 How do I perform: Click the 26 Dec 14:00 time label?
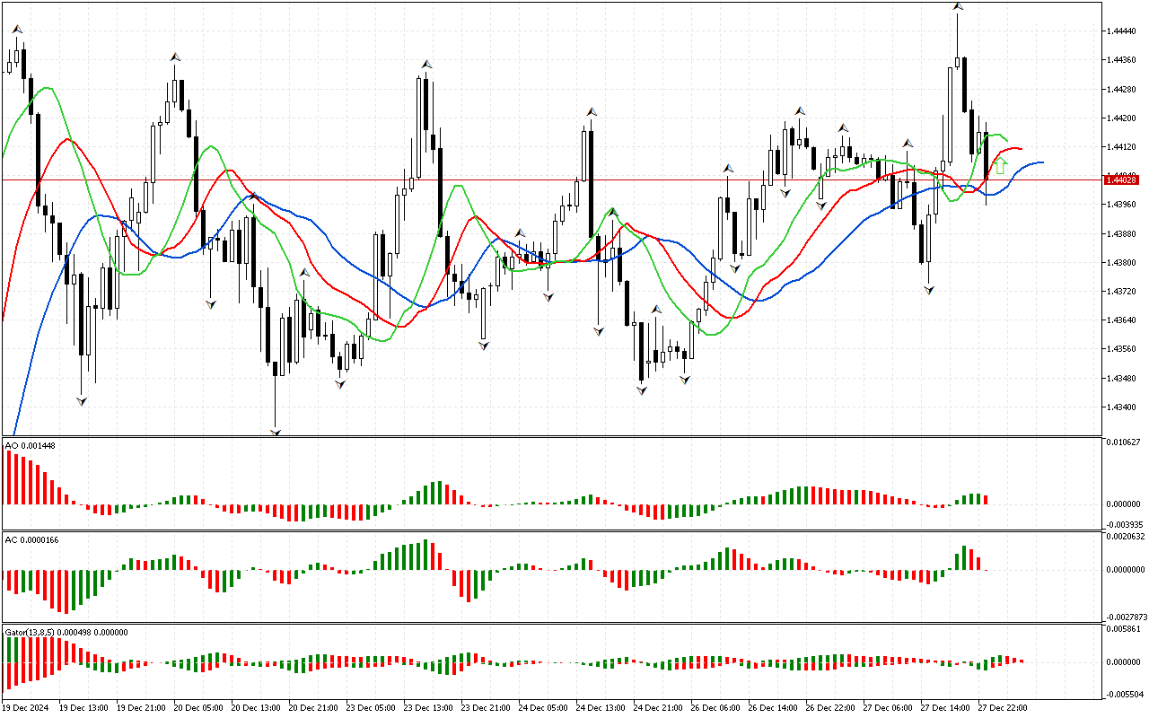[773, 708]
